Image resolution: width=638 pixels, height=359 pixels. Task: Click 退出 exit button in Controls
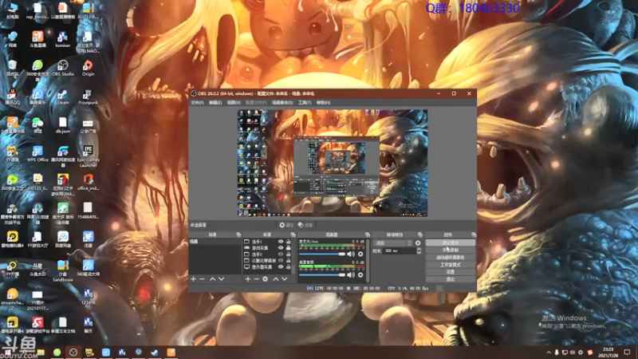(x=451, y=279)
